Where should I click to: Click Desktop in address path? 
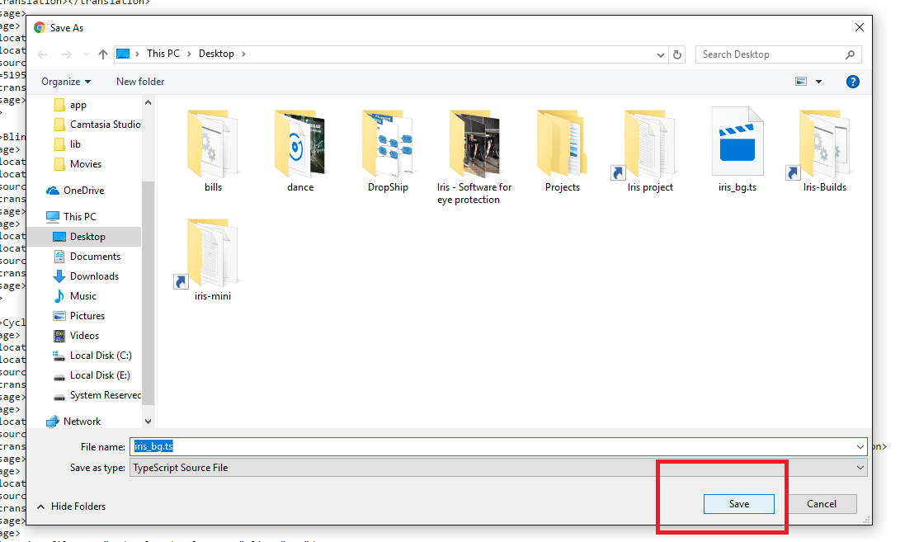[216, 54]
